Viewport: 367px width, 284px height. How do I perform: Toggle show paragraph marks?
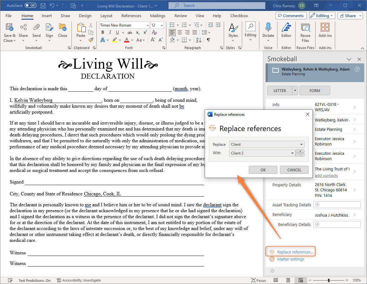(x=208, y=40)
